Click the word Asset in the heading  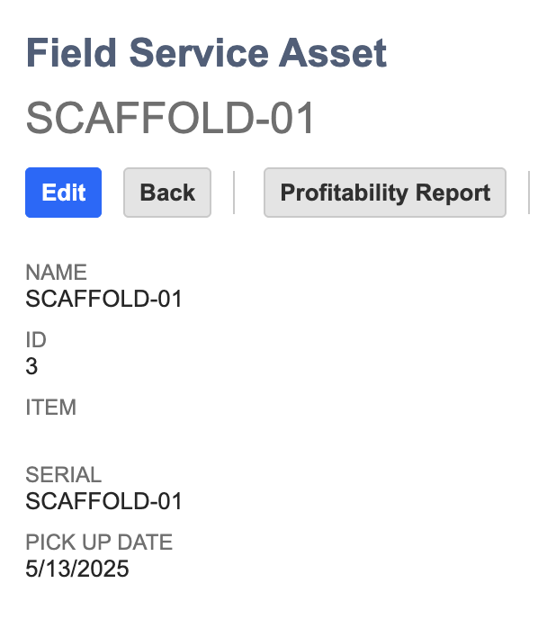tap(333, 52)
